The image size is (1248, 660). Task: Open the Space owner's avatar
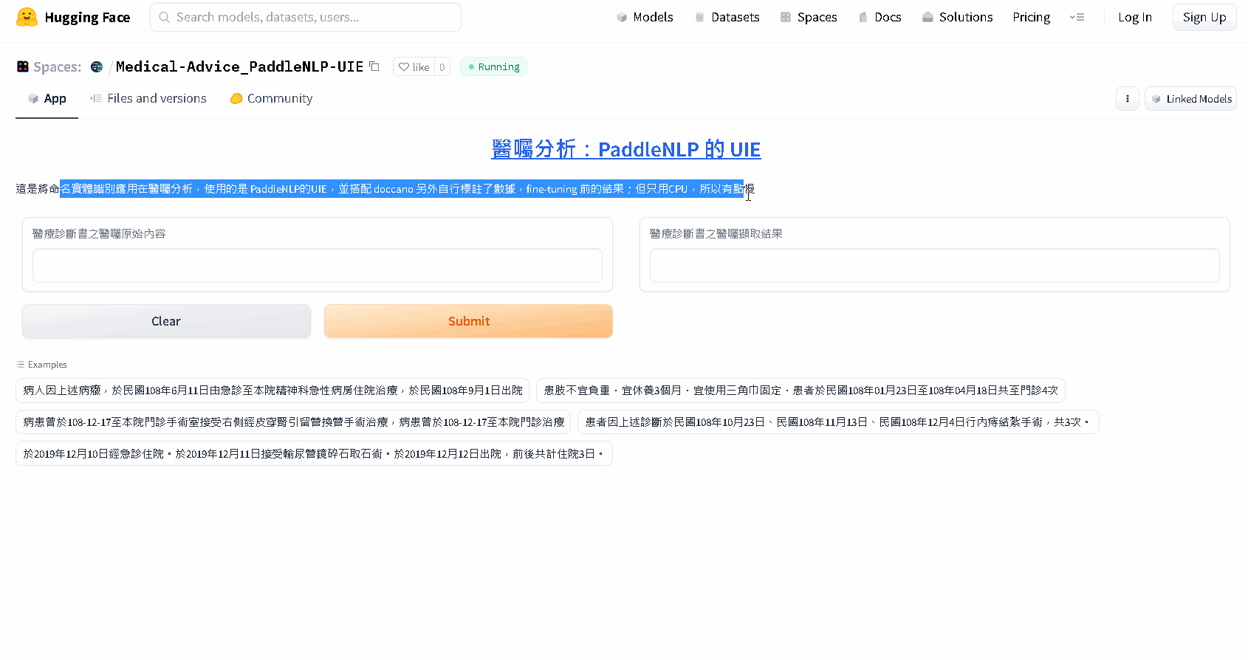97,66
